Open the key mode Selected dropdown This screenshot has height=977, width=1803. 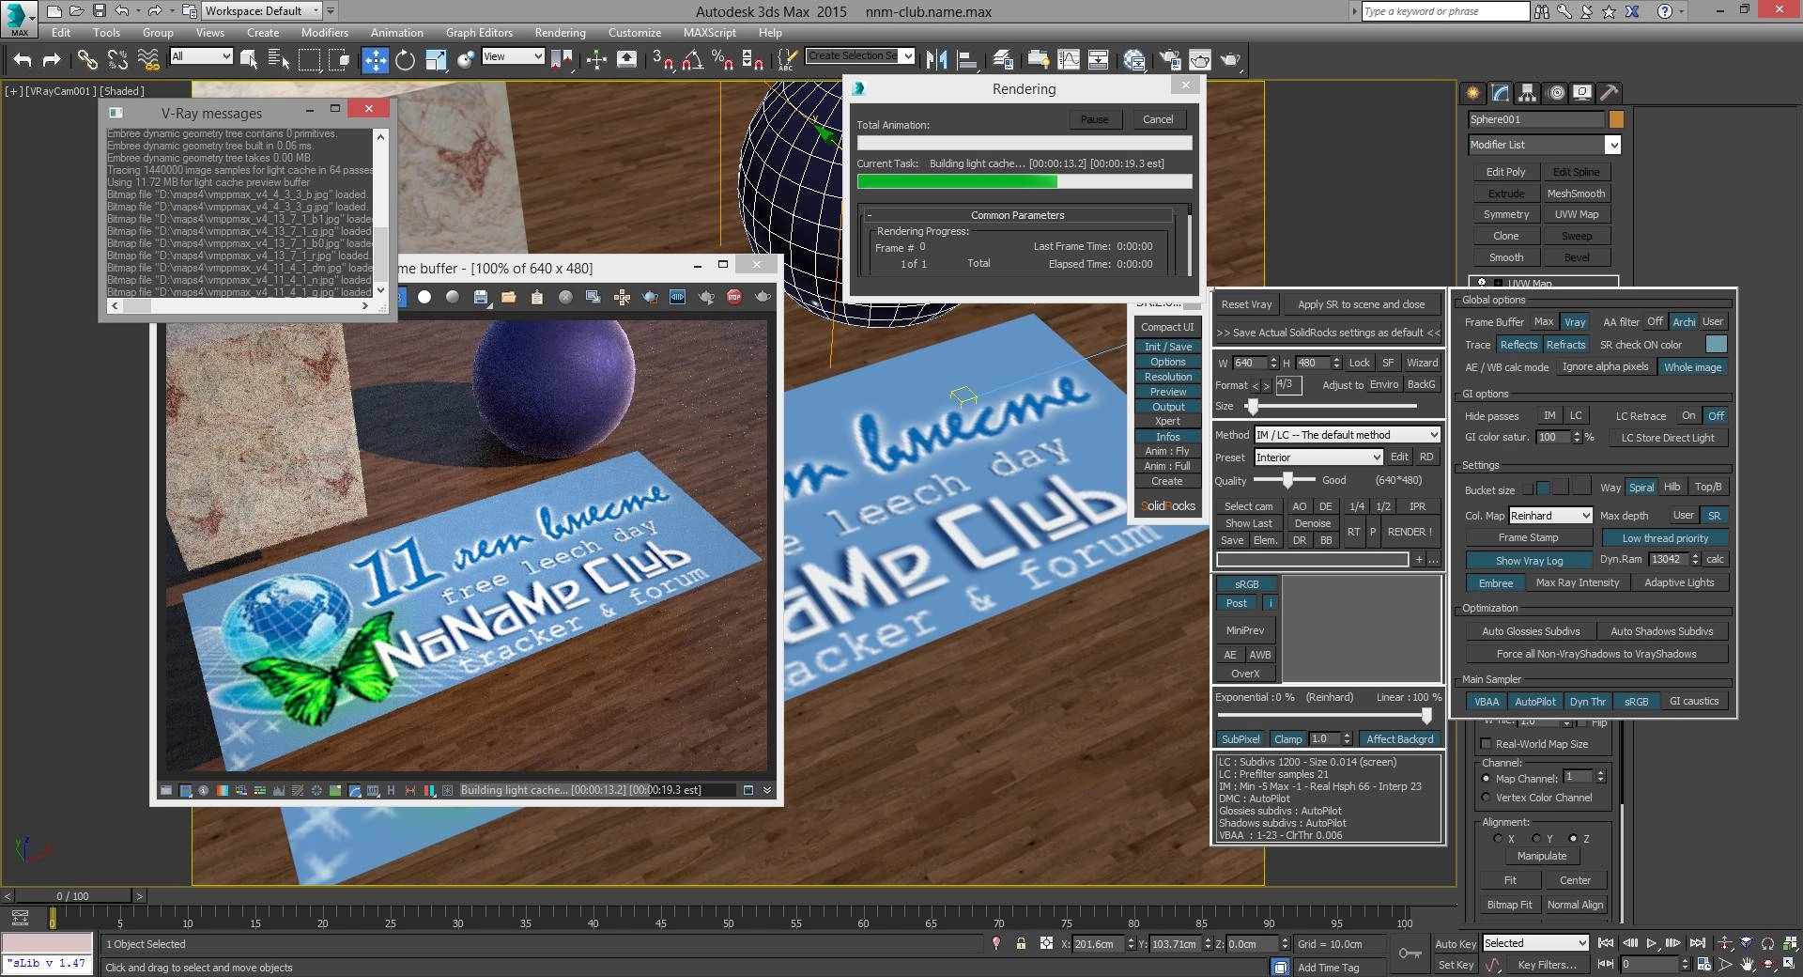click(x=1535, y=943)
